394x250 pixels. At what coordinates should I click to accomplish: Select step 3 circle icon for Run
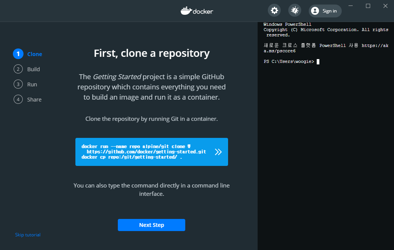(x=18, y=84)
